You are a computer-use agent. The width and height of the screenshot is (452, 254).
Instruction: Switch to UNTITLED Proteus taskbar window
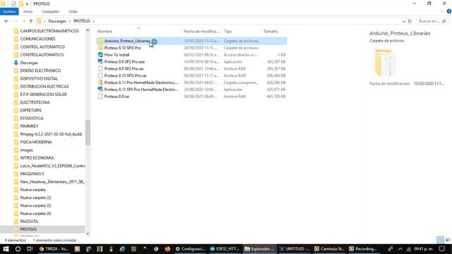[295, 249]
